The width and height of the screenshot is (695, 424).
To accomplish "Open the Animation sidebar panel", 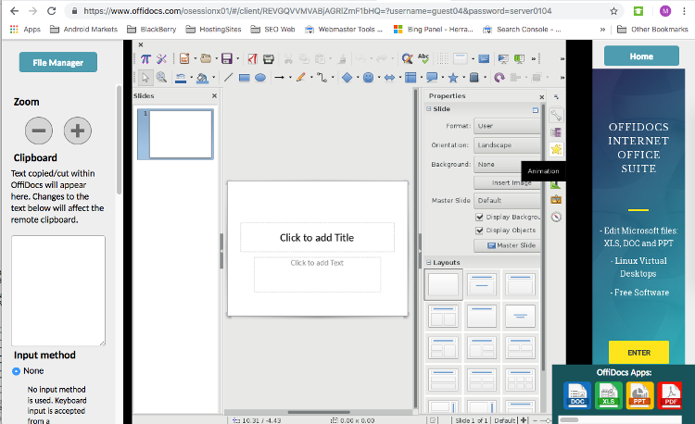I will tap(556, 149).
